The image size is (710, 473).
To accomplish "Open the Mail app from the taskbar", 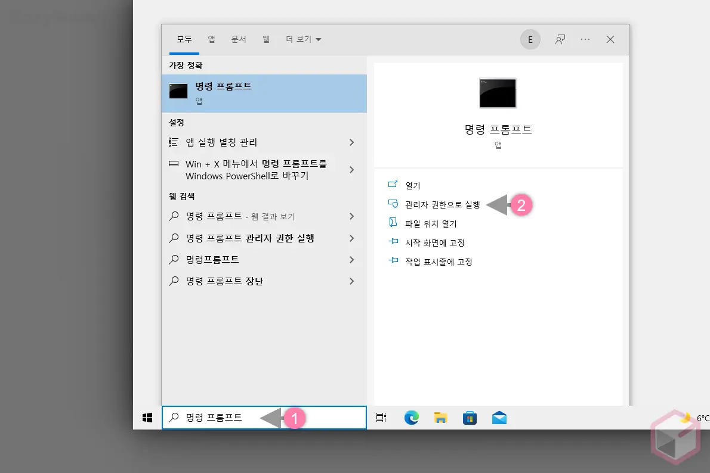I will pyautogui.click(x=499, y=418).
